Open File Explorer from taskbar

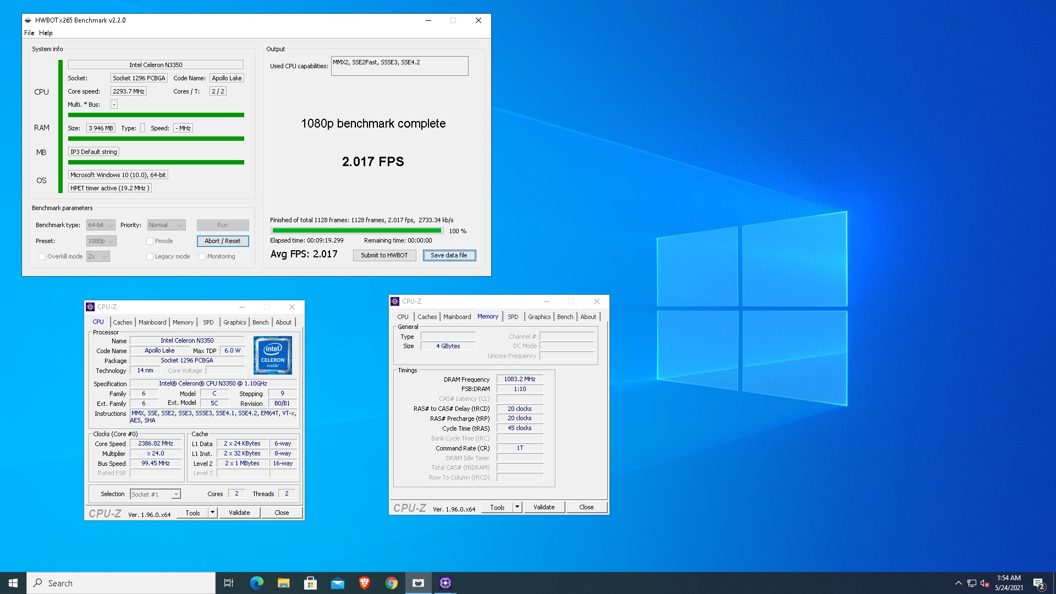[x=283, y=583]
